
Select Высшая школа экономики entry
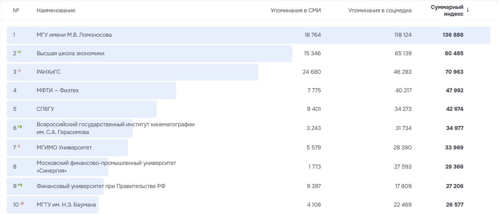70,53
